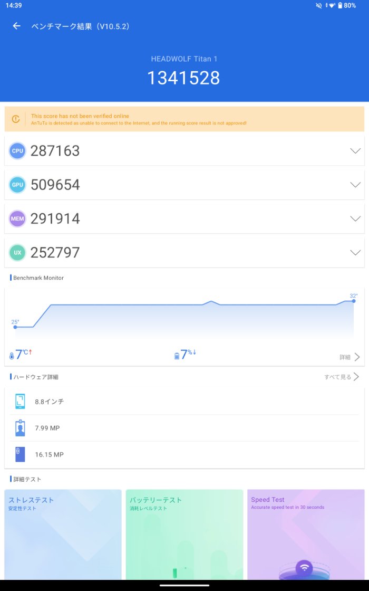Tap the 7.99 MP front camera icon
369x591 pixels.
point(20,428)
